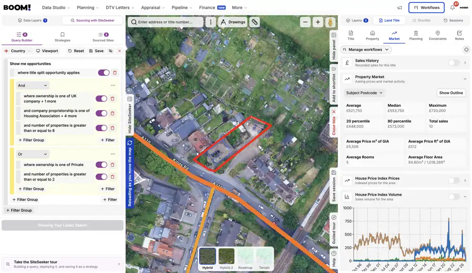Toggle Private ownership filter switch

coord(101,165)
